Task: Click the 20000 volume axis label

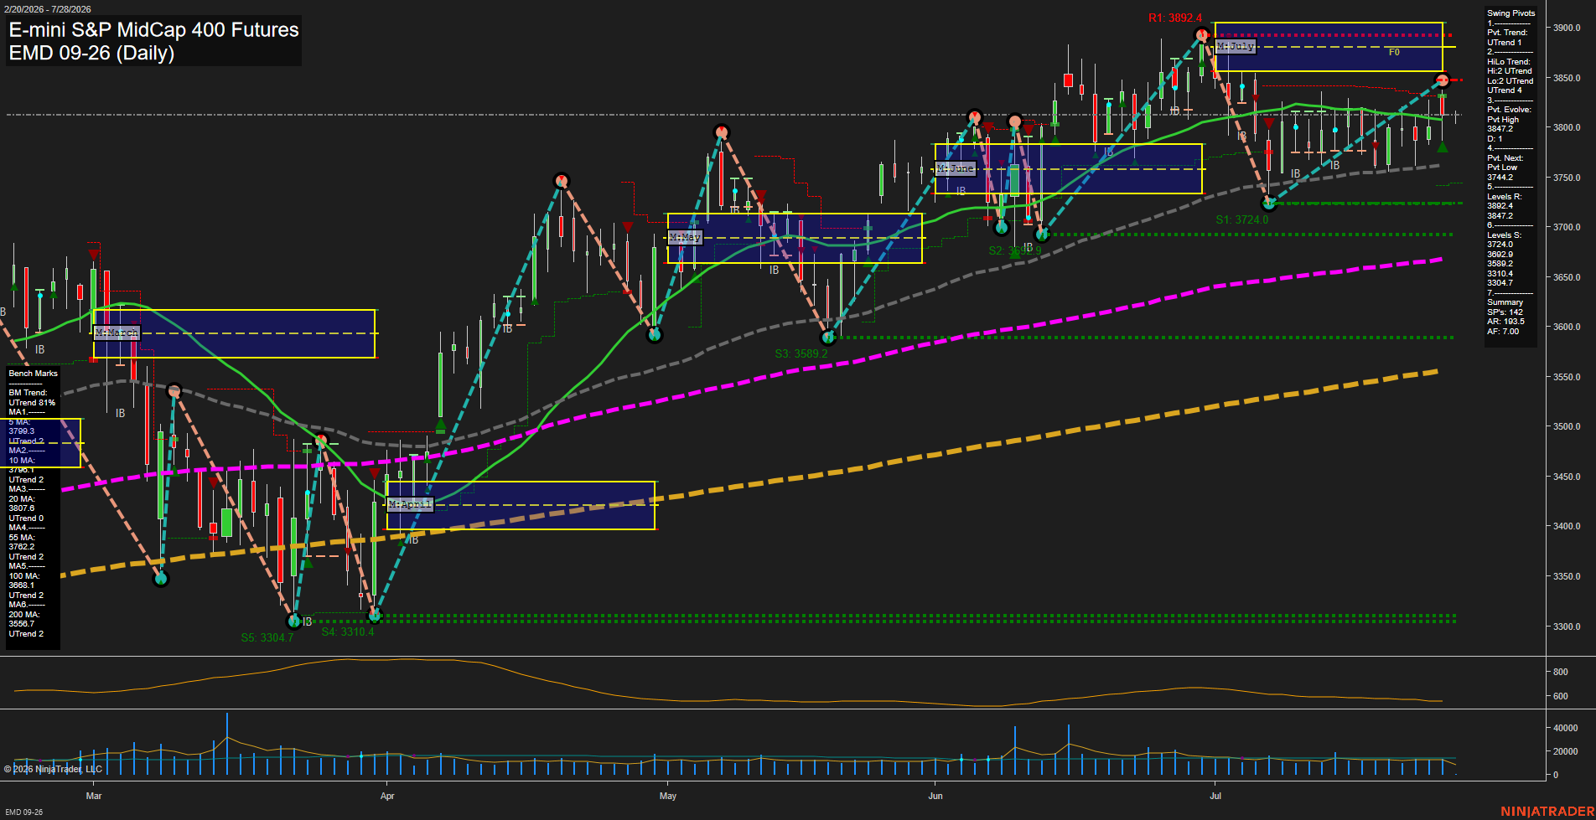Action: [x=1566, y=751]
